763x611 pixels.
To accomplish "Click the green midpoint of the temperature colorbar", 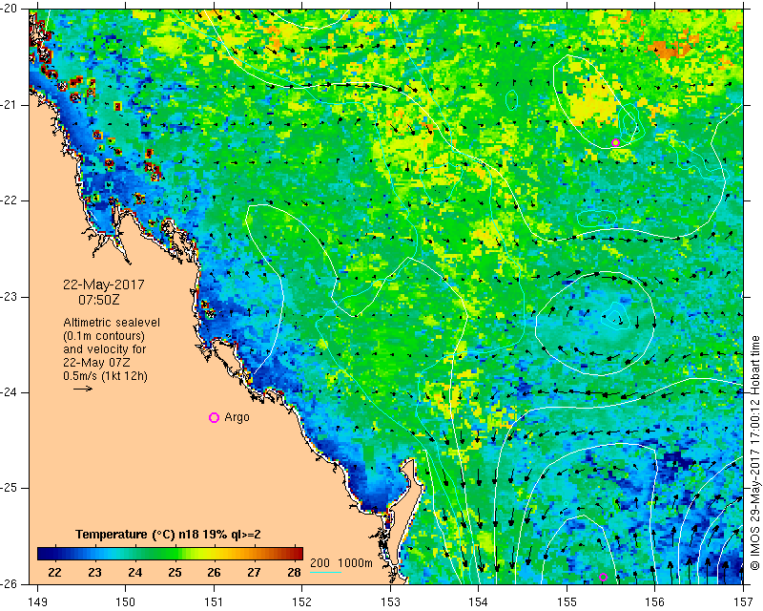I will click(x=171, y=554).
